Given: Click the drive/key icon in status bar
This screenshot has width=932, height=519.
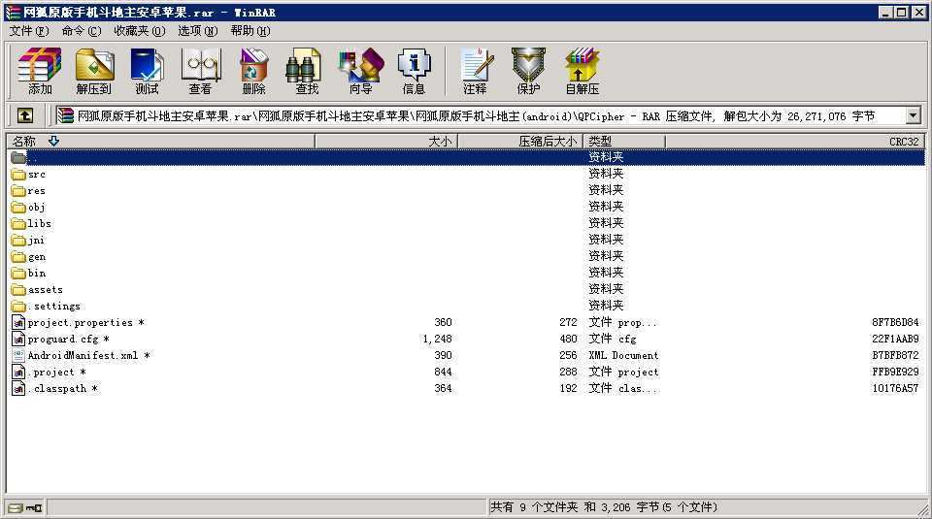Looking at the screenshot, I should point(25,507).
